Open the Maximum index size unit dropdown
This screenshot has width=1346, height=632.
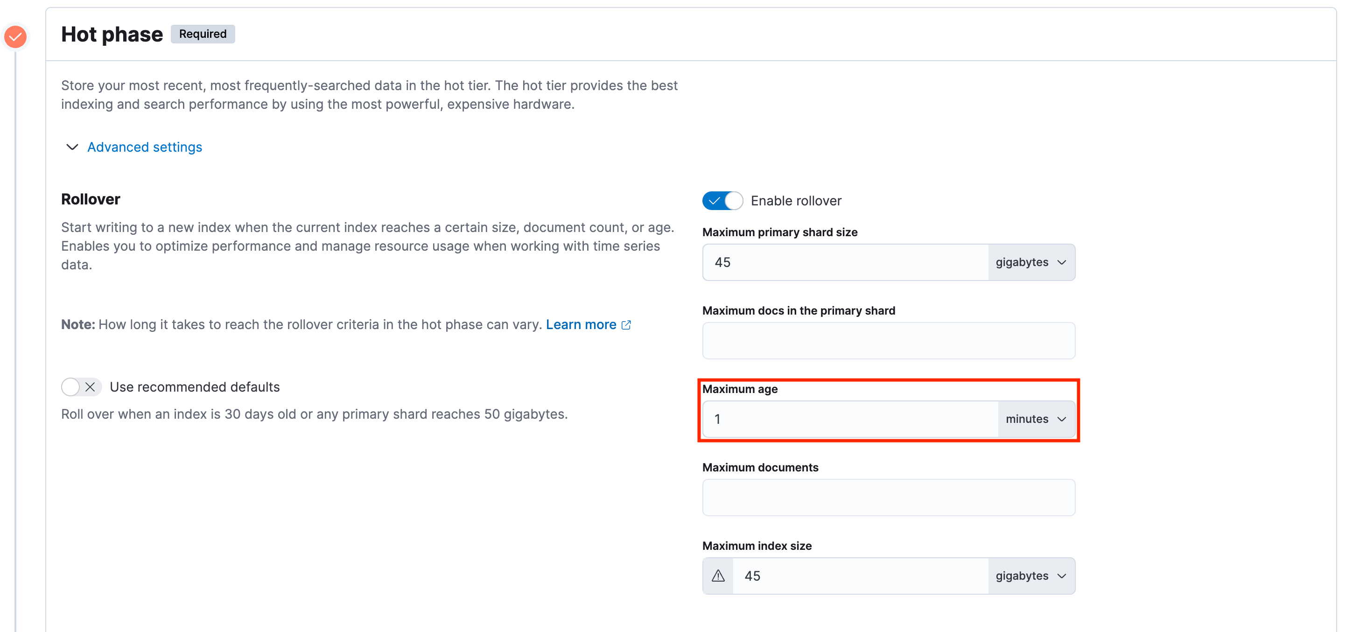[x=1031, y=576]
